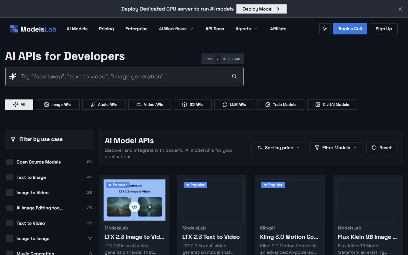Expand the Filter Models dropdown
The image size is (408, 255).
pos(336,148)
